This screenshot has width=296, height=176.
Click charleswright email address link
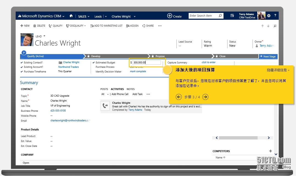pos(70,121)
